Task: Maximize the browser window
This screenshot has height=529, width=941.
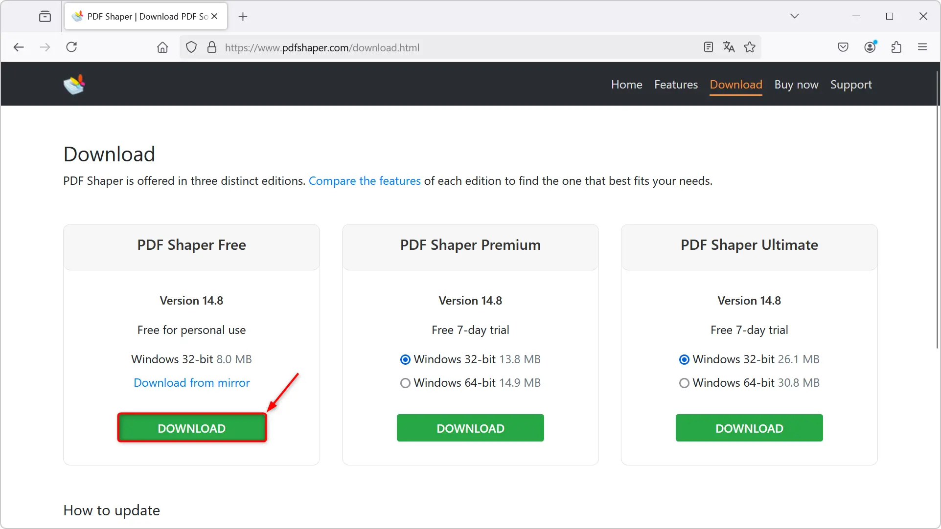Action: [x=890, y=16]
